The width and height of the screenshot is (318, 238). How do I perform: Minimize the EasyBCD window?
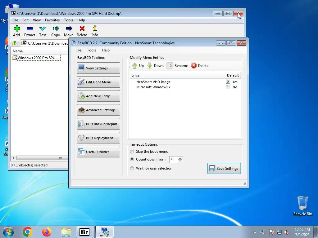(x=221, y=43)
